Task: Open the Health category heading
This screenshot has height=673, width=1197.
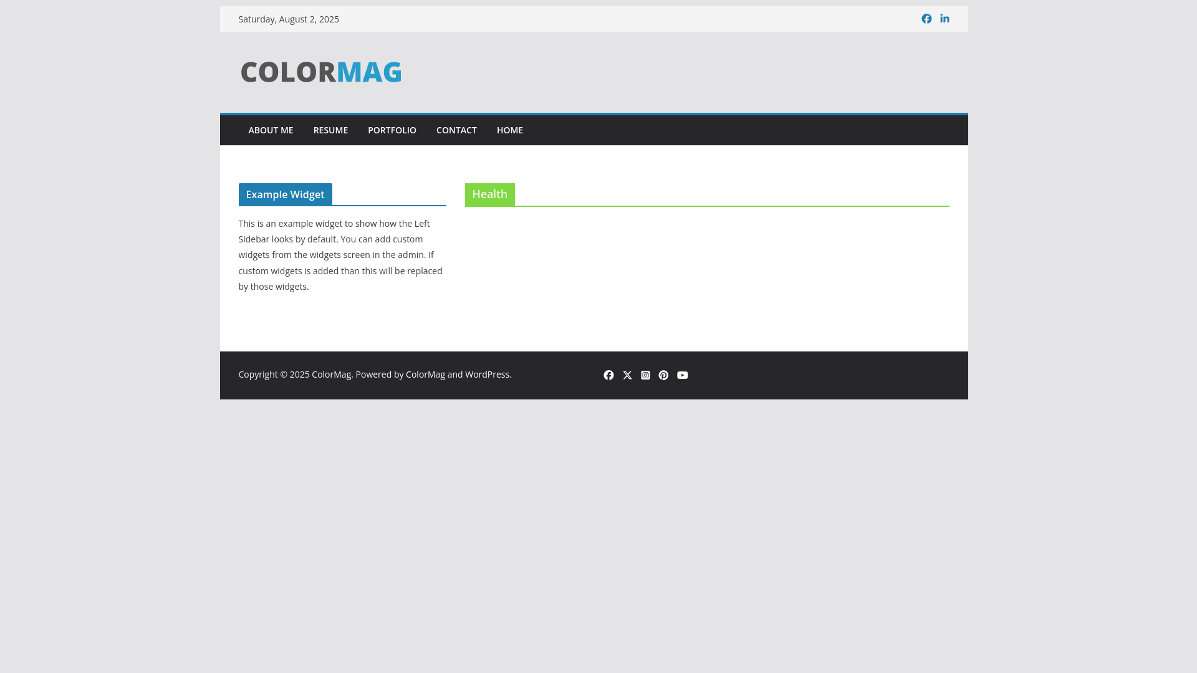Action: [x=490, y=194]
